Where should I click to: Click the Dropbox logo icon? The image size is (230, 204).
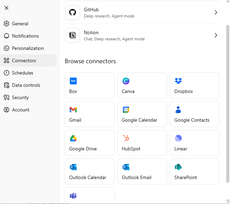coord(178,81)
